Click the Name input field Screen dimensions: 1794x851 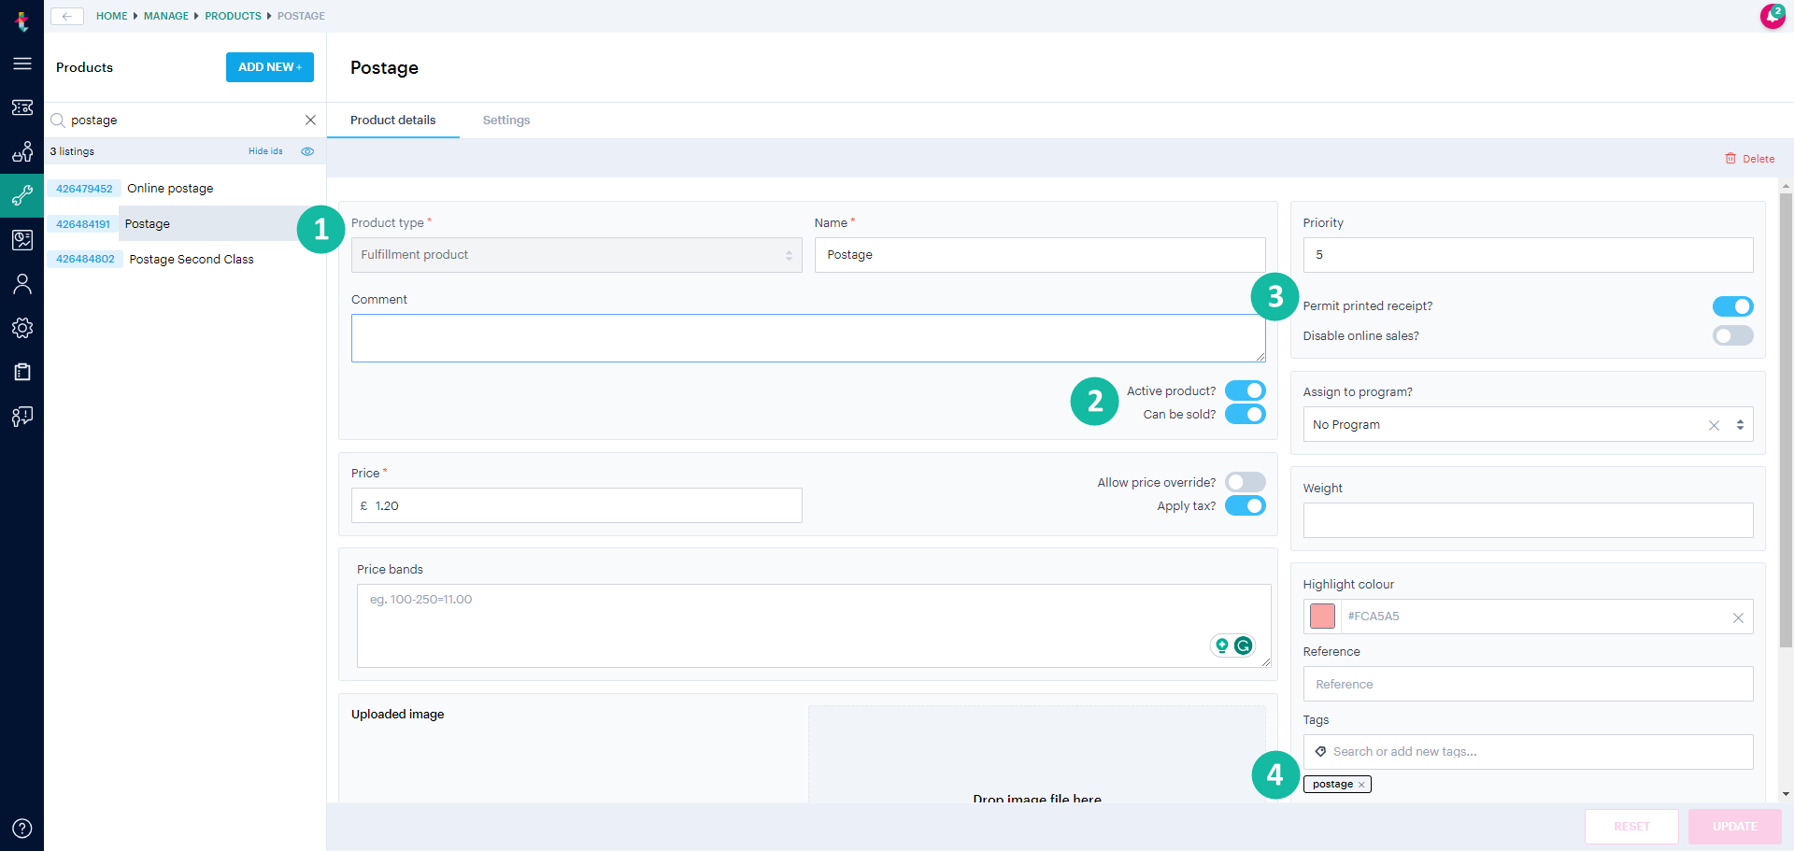[x=1040, y=255]
